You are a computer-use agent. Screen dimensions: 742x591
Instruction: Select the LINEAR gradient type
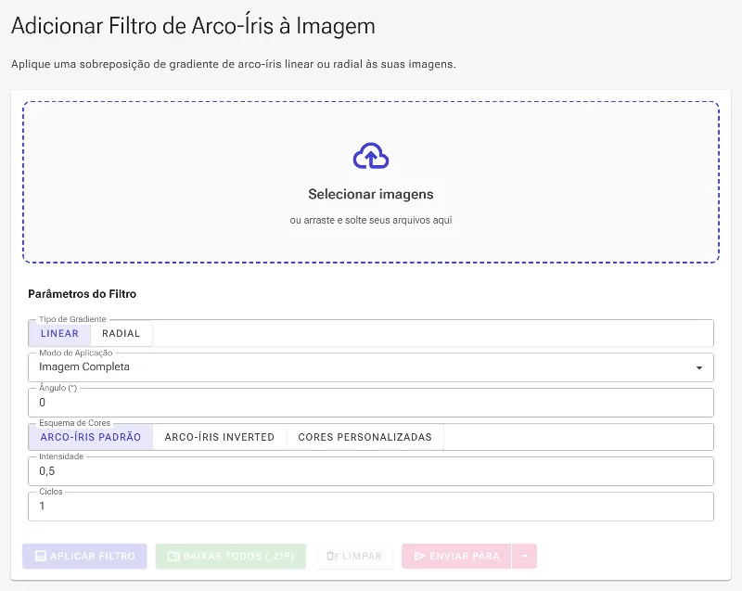click(x=59, y=333)
